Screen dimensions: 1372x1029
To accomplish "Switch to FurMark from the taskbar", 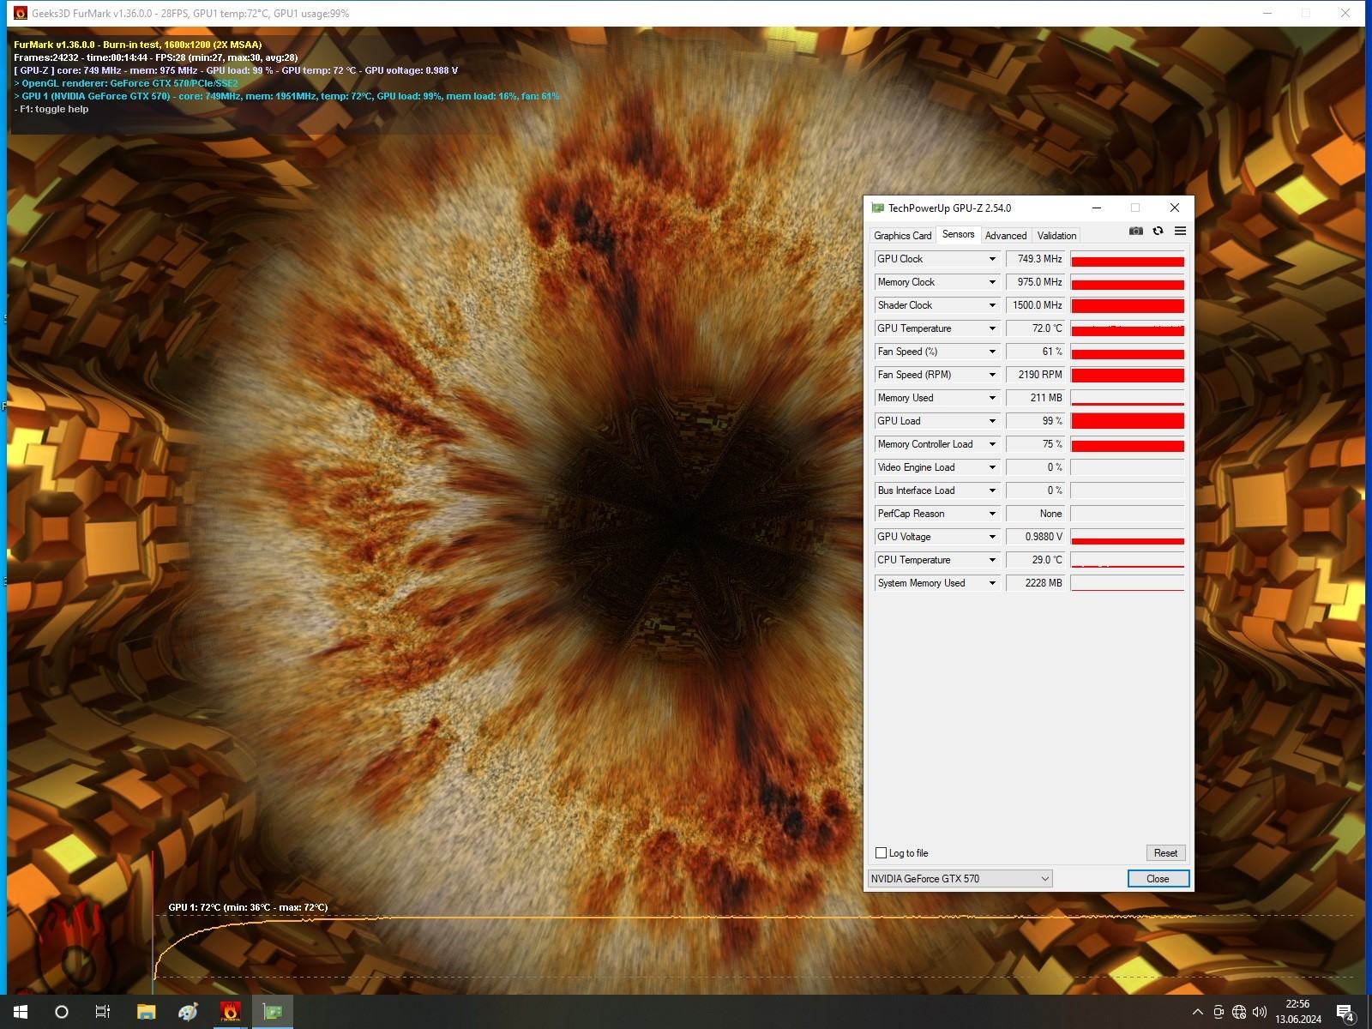I will [x=230, y=1012].
